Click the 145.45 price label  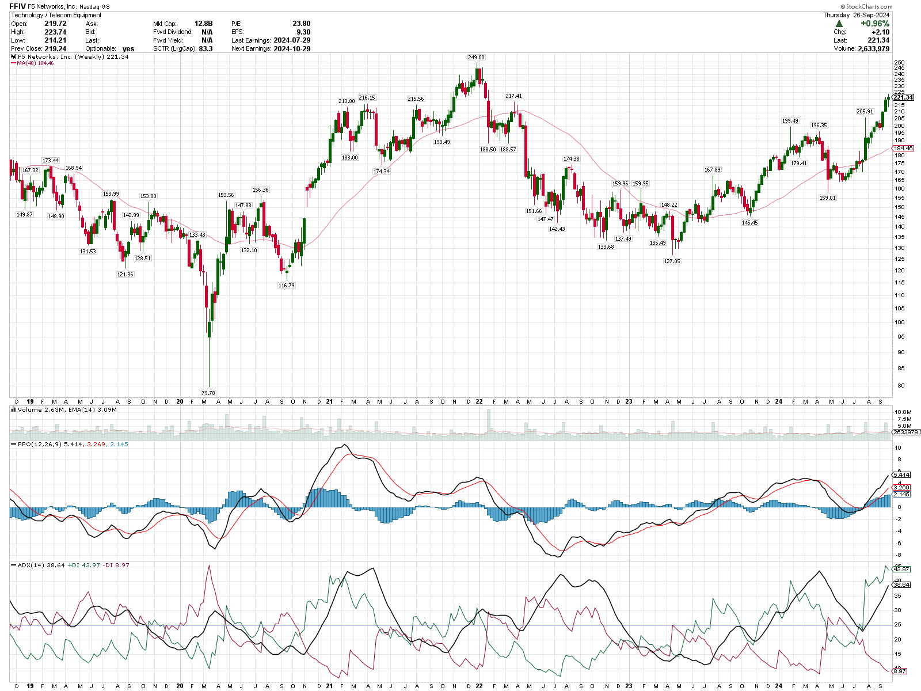coord(750,223)
